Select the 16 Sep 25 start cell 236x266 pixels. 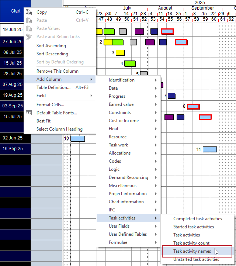tap(15, 149)
